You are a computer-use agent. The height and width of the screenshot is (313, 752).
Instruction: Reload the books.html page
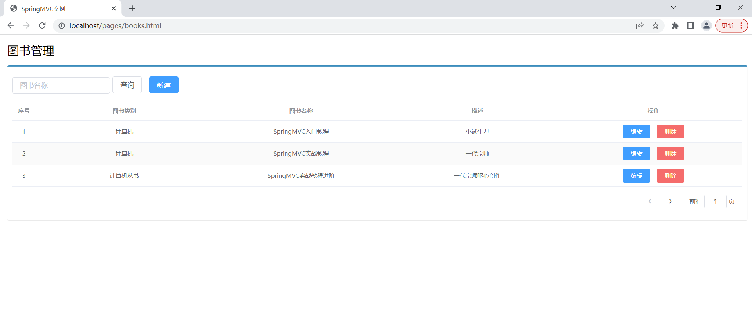point(42,25)
